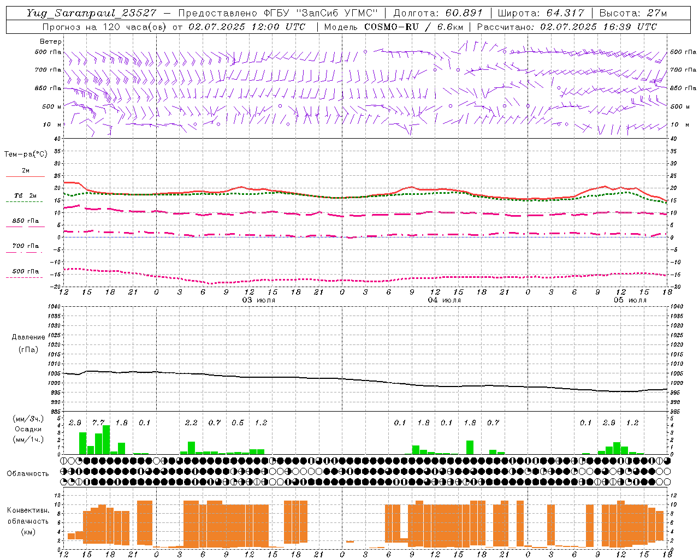Click the Давление pressure panel label
Screen dimensions: 699x559
[x=28, y=337]
